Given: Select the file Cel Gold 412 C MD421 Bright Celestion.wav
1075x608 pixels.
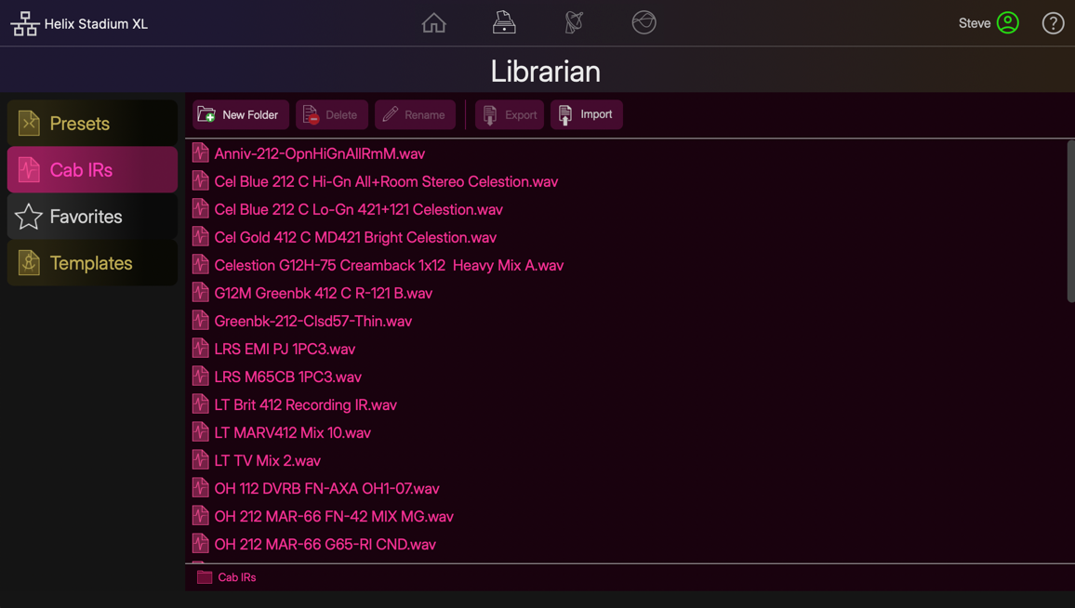Looking at the screenshot, I should (355, 237).
